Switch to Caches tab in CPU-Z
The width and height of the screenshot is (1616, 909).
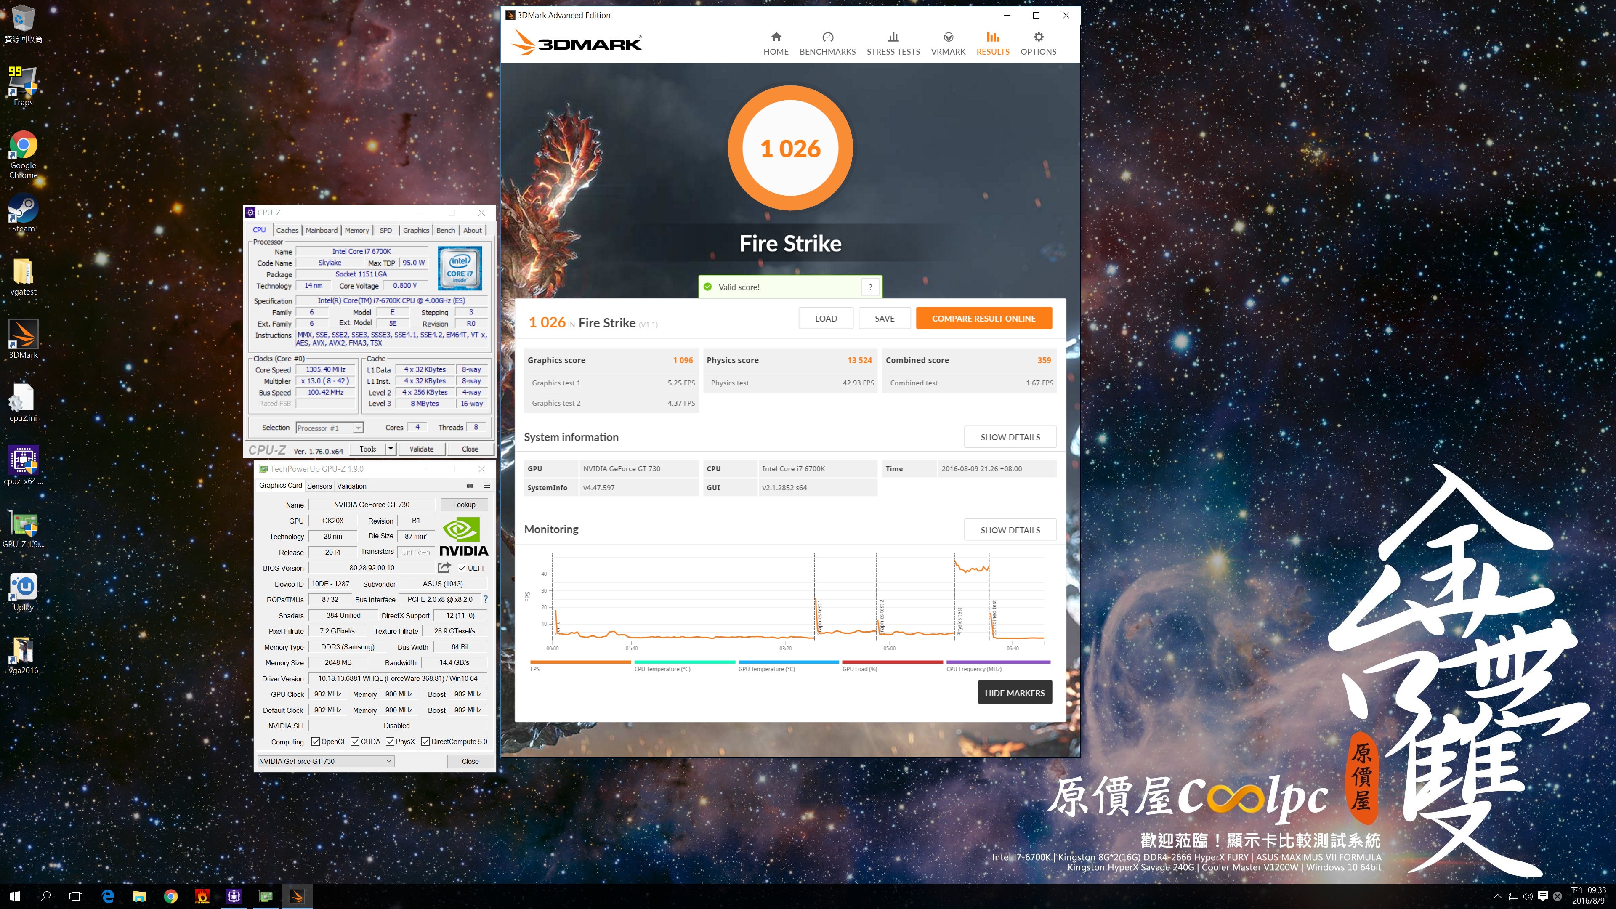[x=287, y=230]
